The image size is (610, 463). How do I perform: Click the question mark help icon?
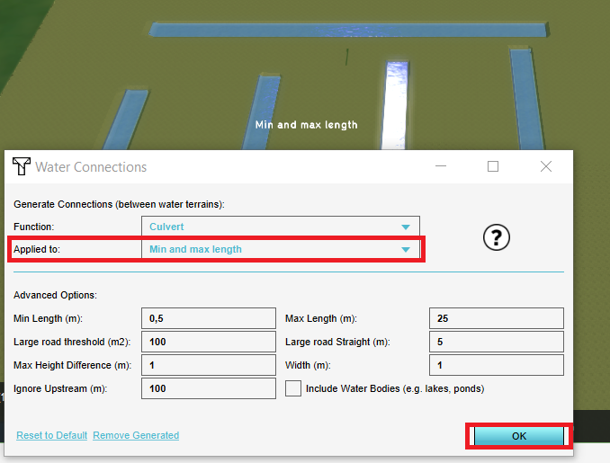click(x=497, y=237)
